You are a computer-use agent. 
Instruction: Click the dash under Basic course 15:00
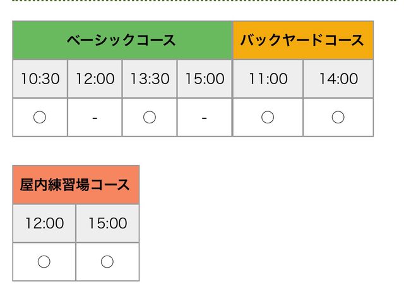205,117
